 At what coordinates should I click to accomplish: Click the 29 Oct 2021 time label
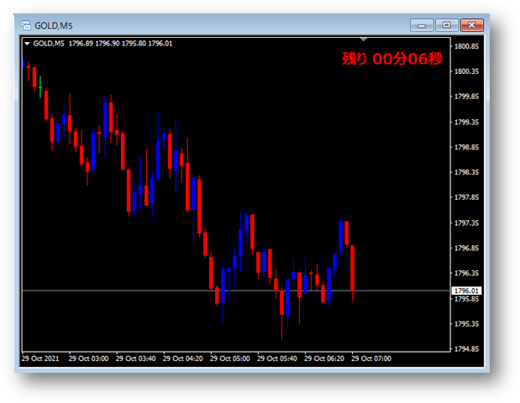pos(40,359)
